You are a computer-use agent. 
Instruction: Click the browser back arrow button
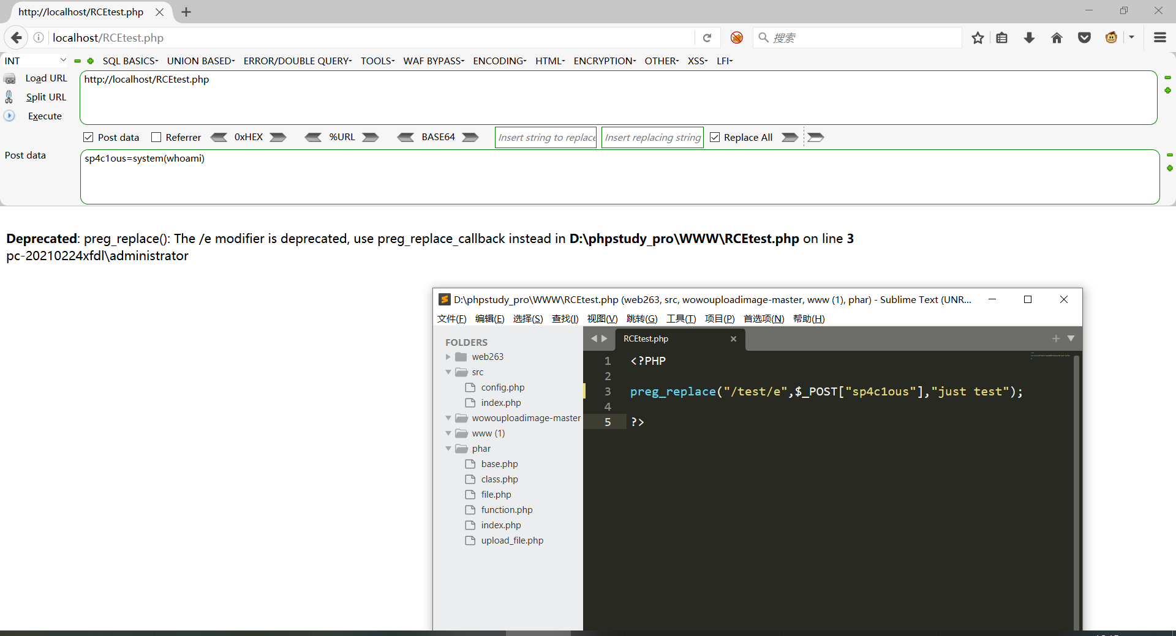[17, 37]
